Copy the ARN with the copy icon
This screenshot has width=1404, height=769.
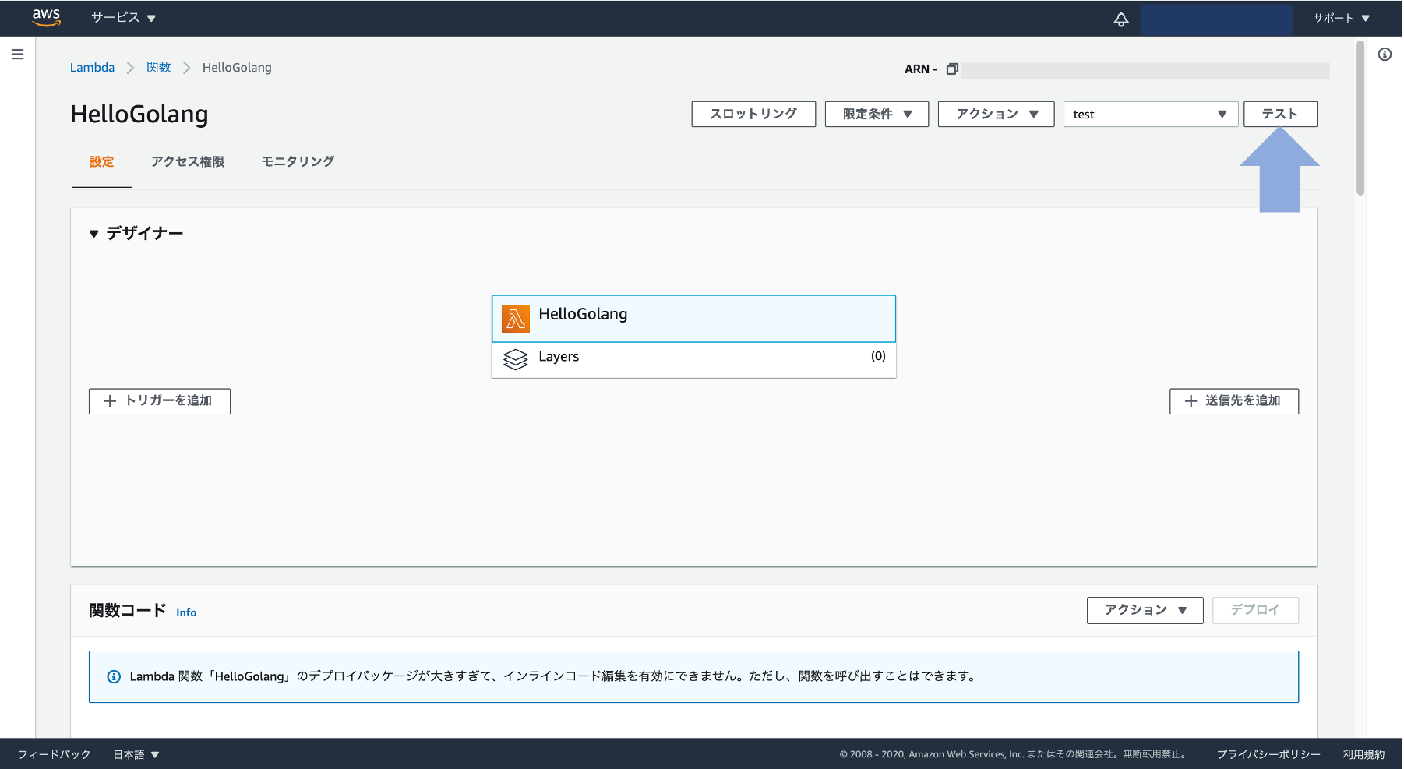952,69
